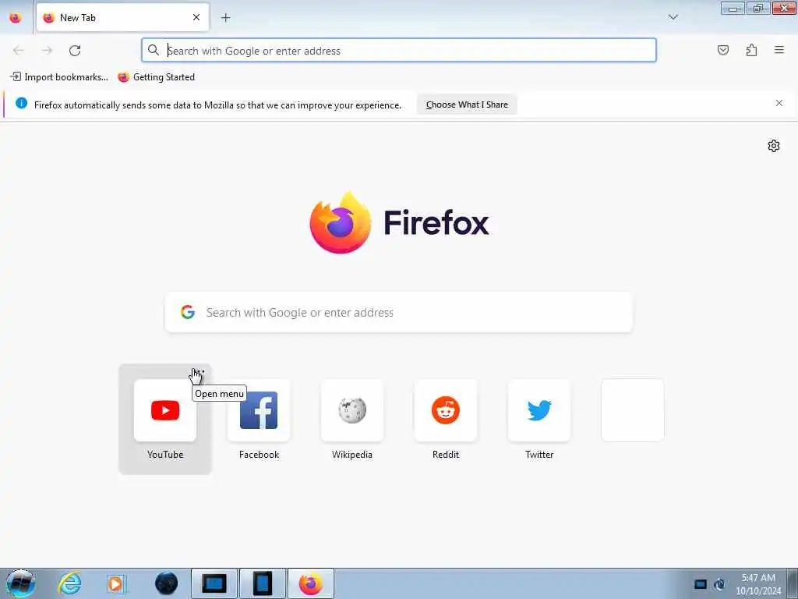The height and width of the screenshot is (599, 798).
Task: Launch Internet Explorer from the taskbar
Action: (69, 583)
